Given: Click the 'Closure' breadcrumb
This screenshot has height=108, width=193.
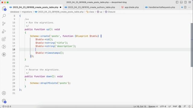Looking at the screenshot, I should click(x=112, y=12).
